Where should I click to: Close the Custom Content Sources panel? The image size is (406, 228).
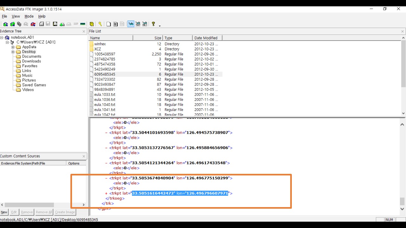pyautogui.click(x=84, y=156)
